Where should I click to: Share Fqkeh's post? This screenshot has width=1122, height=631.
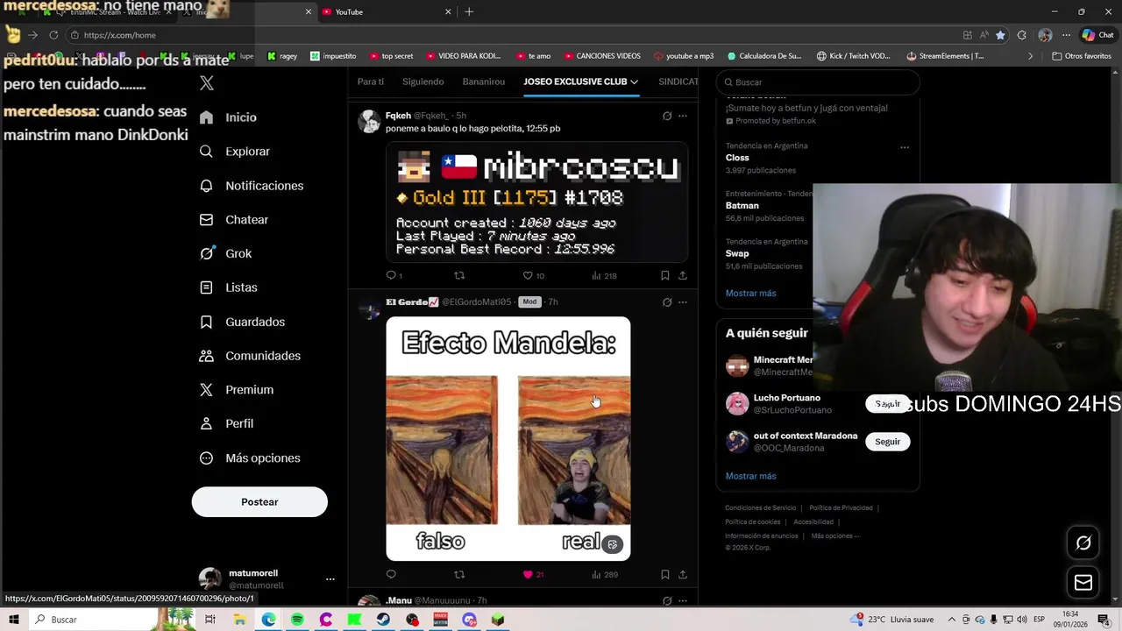683,275
